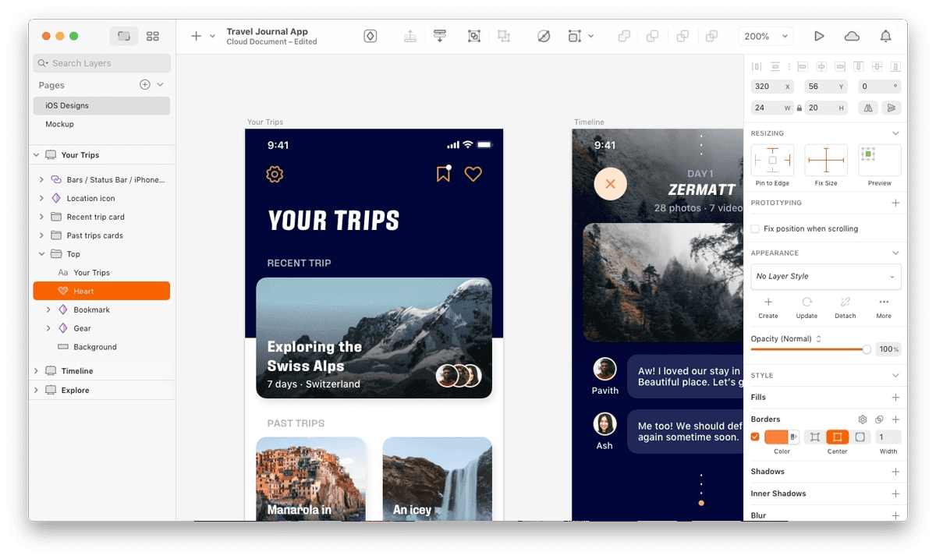Switch sidebar to Components grid view
Screen dimensions: 936x559
coord(153,36)
